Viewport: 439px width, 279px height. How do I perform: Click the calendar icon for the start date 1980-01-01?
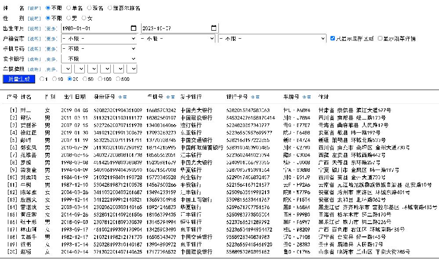click(133, 28)
